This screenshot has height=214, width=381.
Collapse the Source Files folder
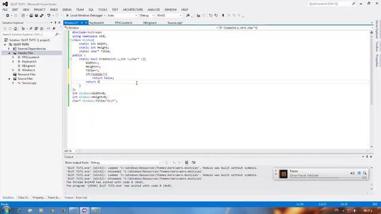click(10, 79)
